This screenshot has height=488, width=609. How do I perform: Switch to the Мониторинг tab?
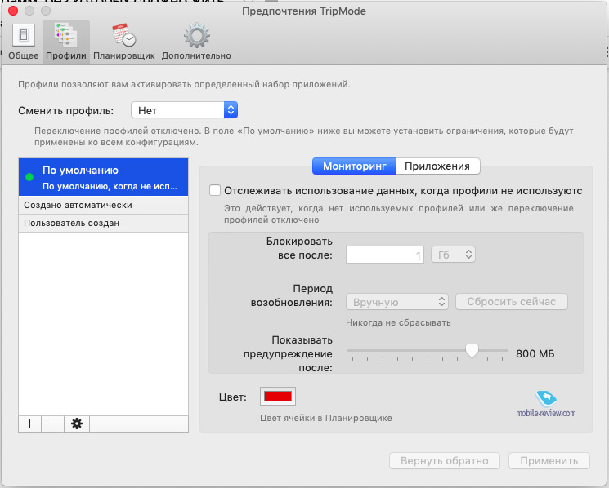pos(354,166)
